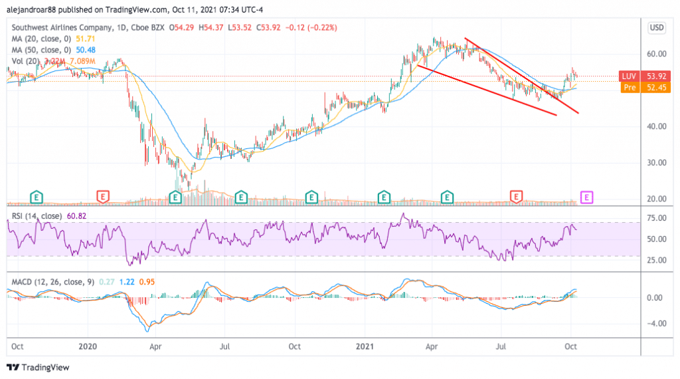Viewport: 680px width, 379px height.
Task: Click the green earnings marker near Oct 2020
Action: pyautogui.click(x=311, y=197)
